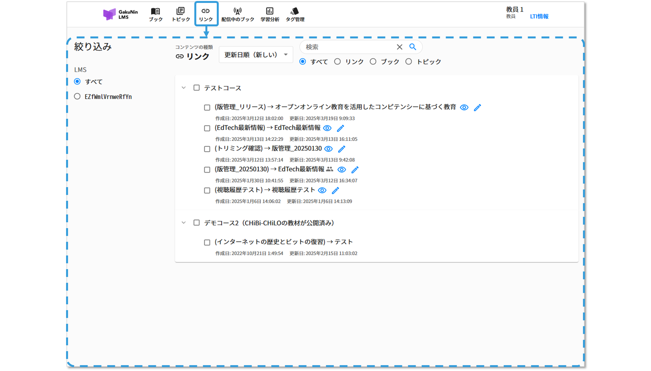The width and height of the screenshot is (651, 371).
Task: Click the LTI情報 link
Action: pos(539,16)
